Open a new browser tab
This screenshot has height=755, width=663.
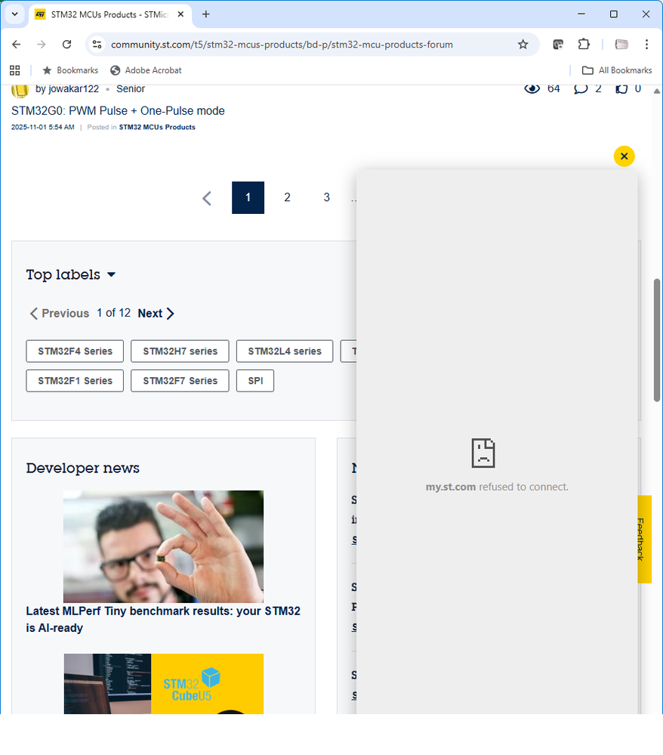tap(206, 14)
